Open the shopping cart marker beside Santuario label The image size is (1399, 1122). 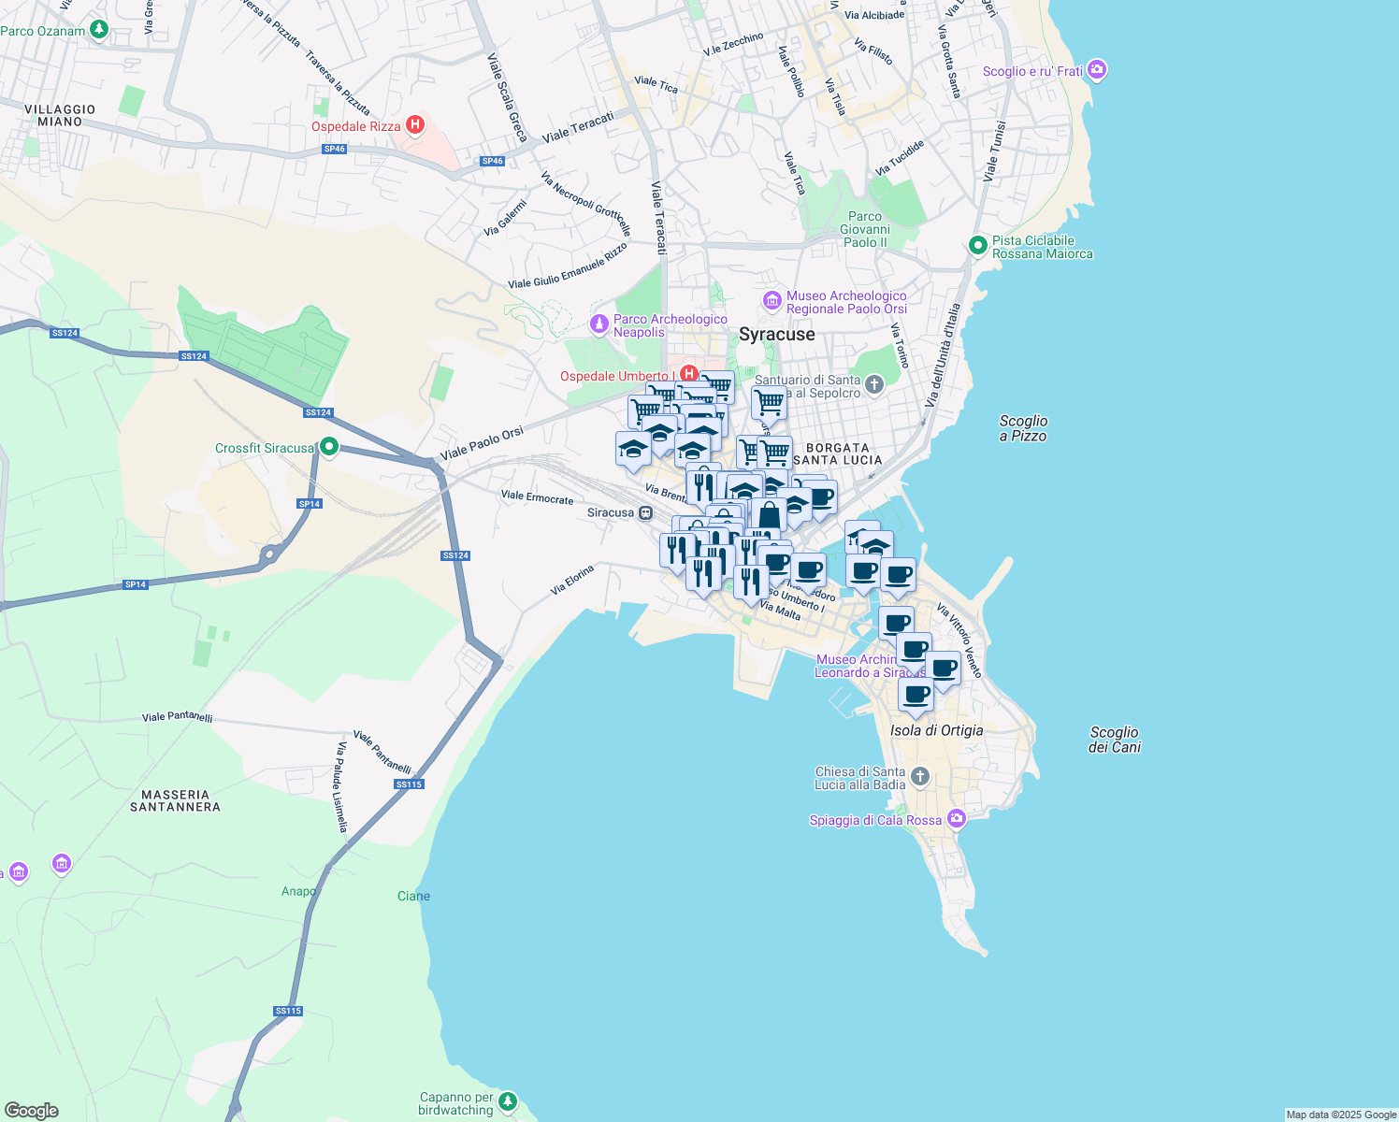[x=769, y=404]
